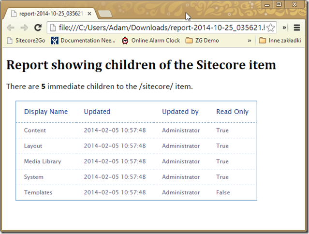Click the address bar file URL

point(160,28)
